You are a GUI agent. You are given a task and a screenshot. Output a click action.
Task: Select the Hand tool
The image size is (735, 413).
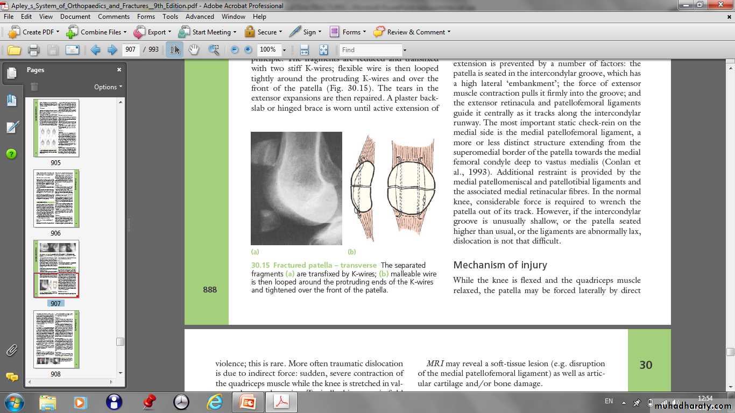pyautogui.click(x=194, y=50)
